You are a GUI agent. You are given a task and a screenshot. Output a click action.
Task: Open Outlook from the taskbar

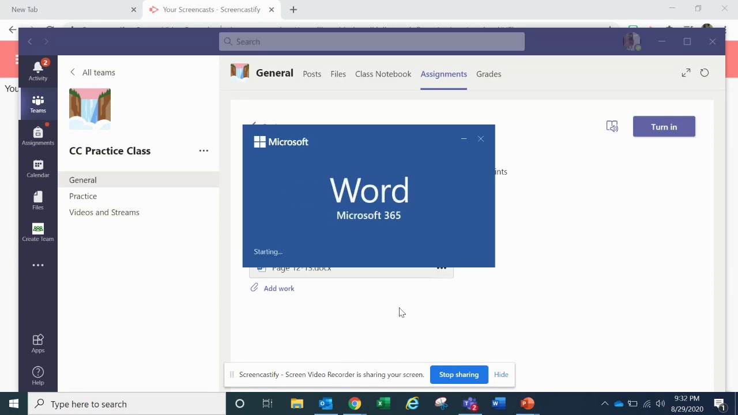coord(326,403)
